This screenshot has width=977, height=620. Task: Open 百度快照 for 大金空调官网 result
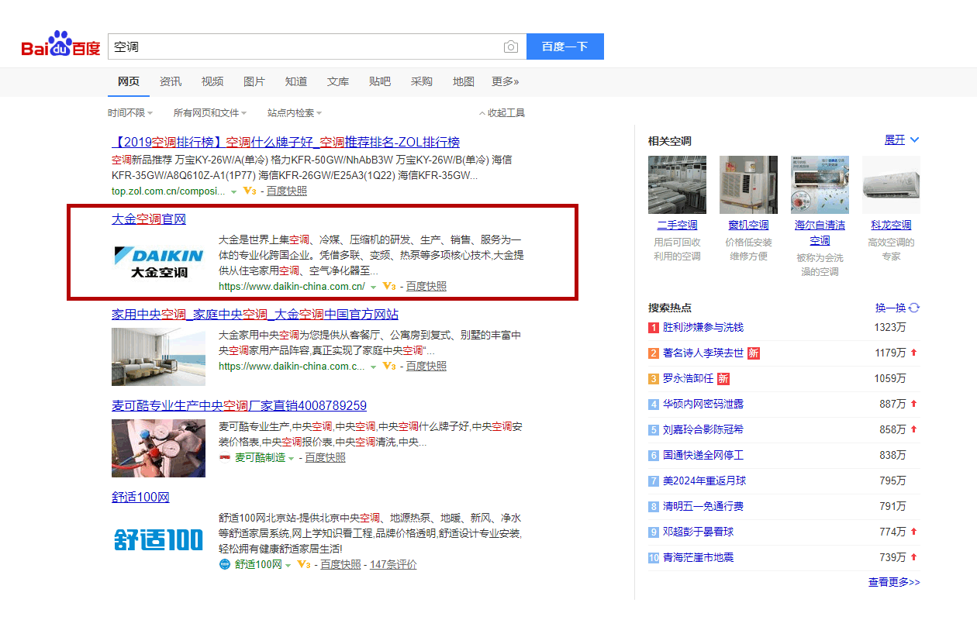point(426,287)
